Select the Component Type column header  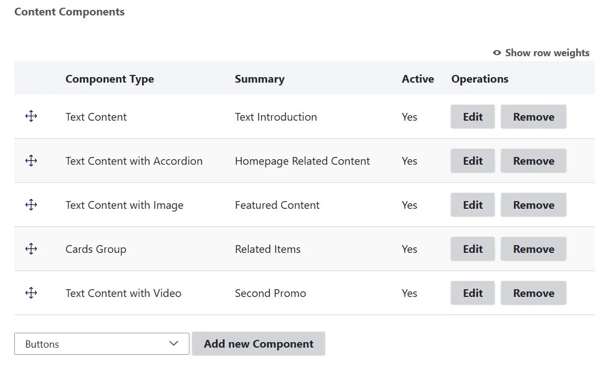tap(109, 79)
